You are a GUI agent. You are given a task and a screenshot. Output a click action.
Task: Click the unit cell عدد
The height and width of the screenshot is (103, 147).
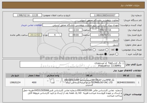click(x=53, y=83)
